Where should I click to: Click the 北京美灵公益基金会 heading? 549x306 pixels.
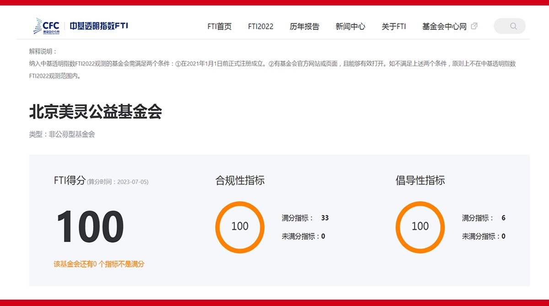pyautogui.click(x=96, y=112)
